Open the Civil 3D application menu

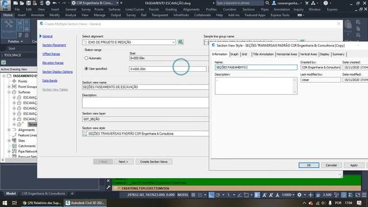point(5,5)
